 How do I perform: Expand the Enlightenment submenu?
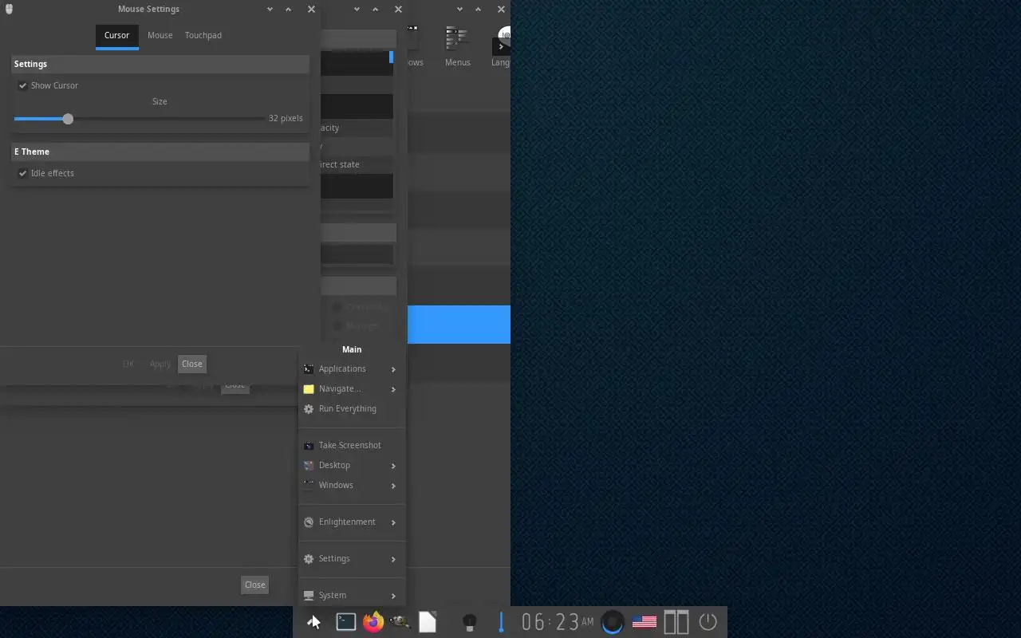[351, 522]
